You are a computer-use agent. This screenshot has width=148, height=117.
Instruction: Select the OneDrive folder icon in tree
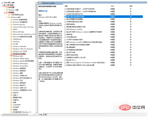pos(11,42)
